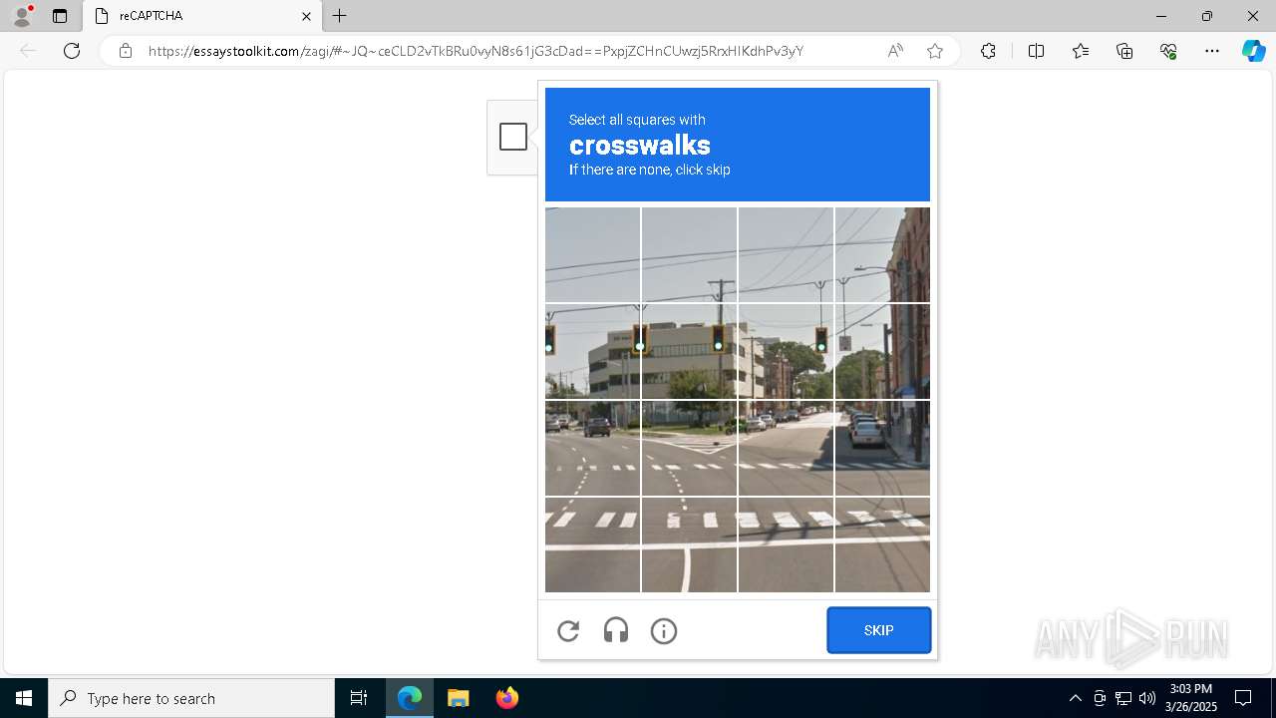Open Collections panel
This screenshot has width=1276, height=718.
pos(1124,51)
